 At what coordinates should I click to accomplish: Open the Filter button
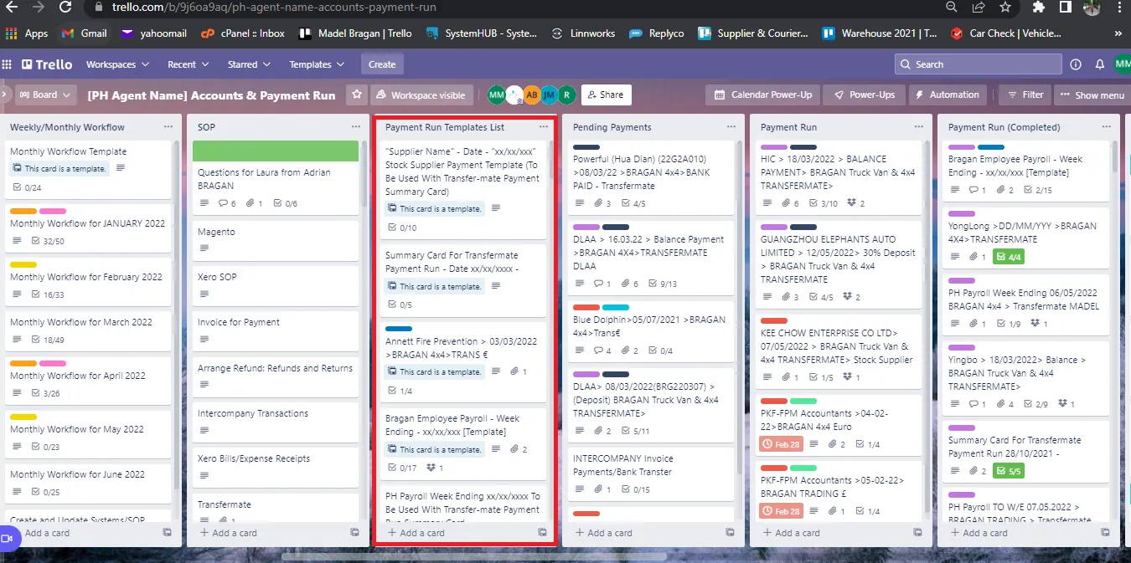point(1025,95)
